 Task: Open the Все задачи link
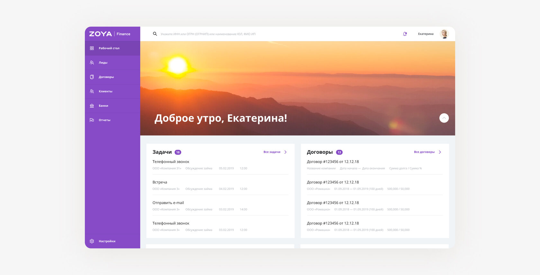point(272,152)
